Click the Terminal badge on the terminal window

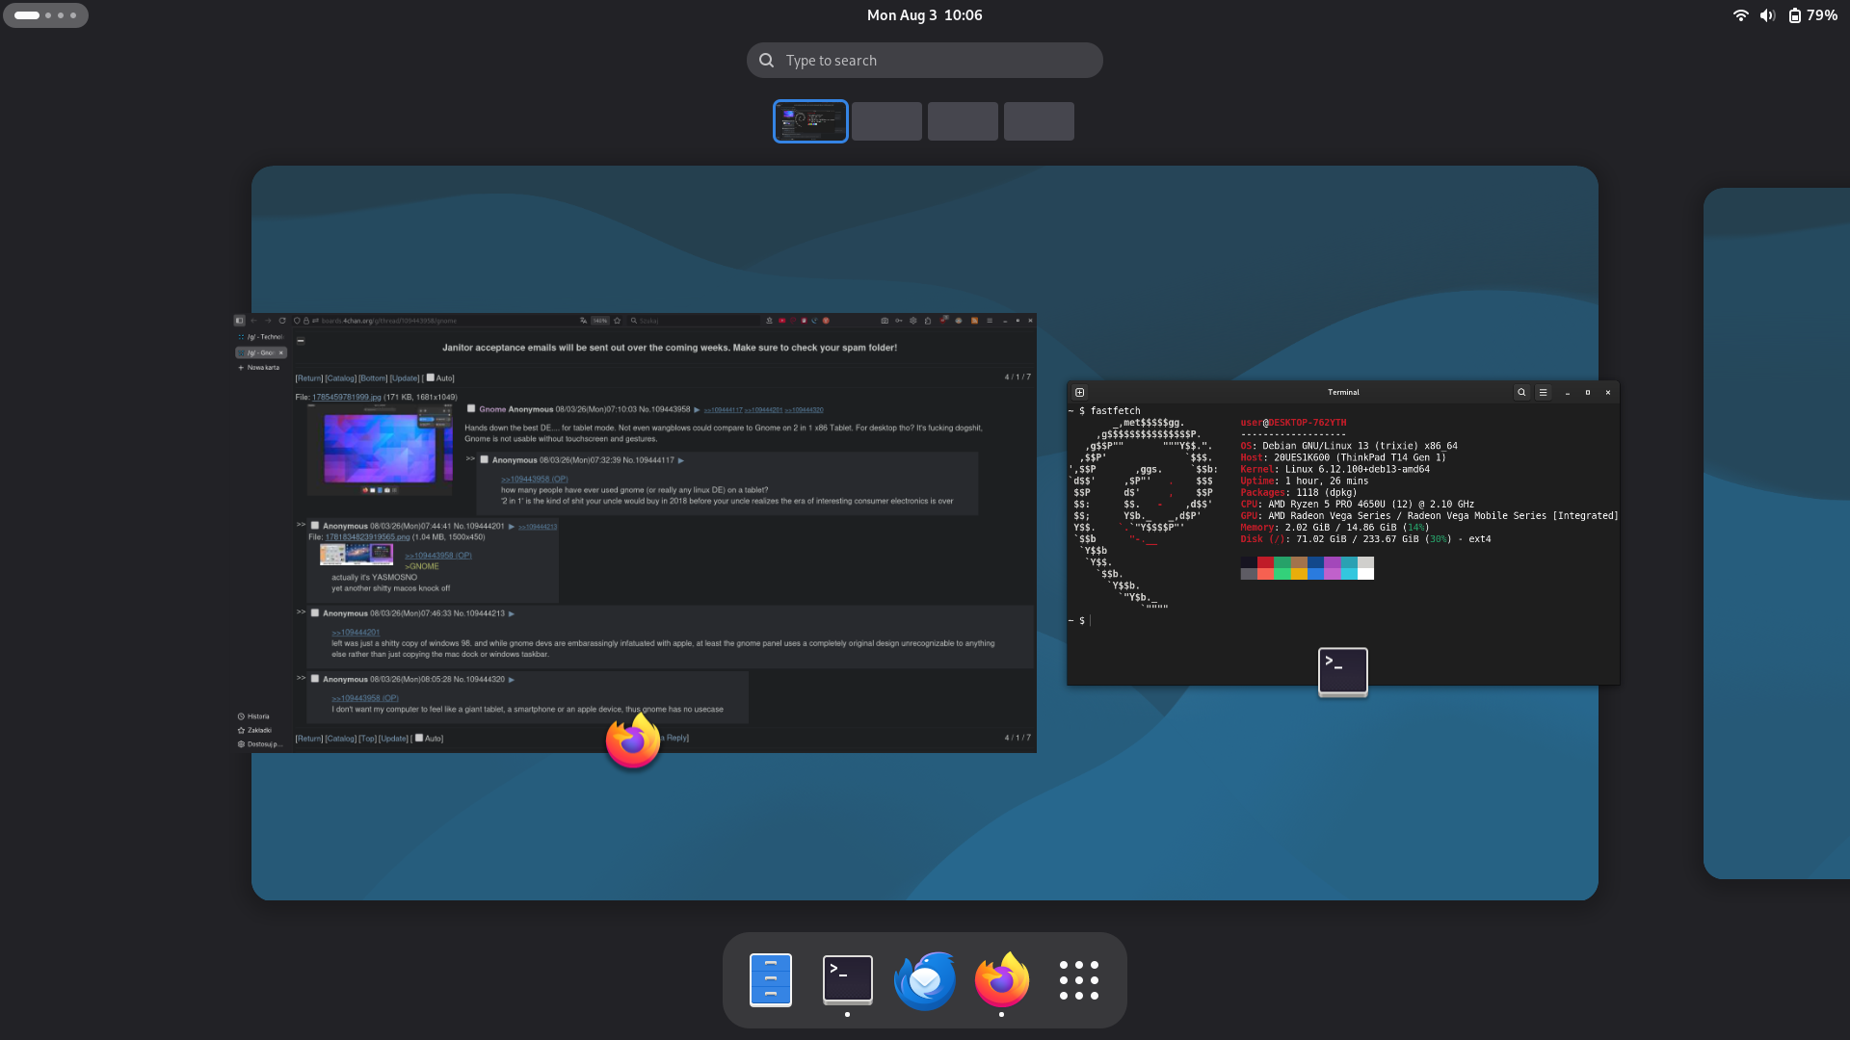click(x=1343, y=671)
